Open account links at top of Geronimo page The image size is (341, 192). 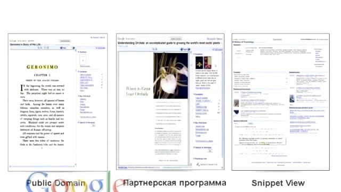[98, 37]
